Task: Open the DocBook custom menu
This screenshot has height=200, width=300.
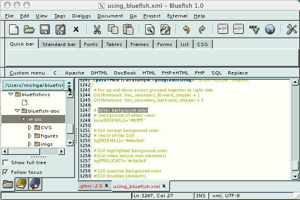Action: [x=125, y=73]
